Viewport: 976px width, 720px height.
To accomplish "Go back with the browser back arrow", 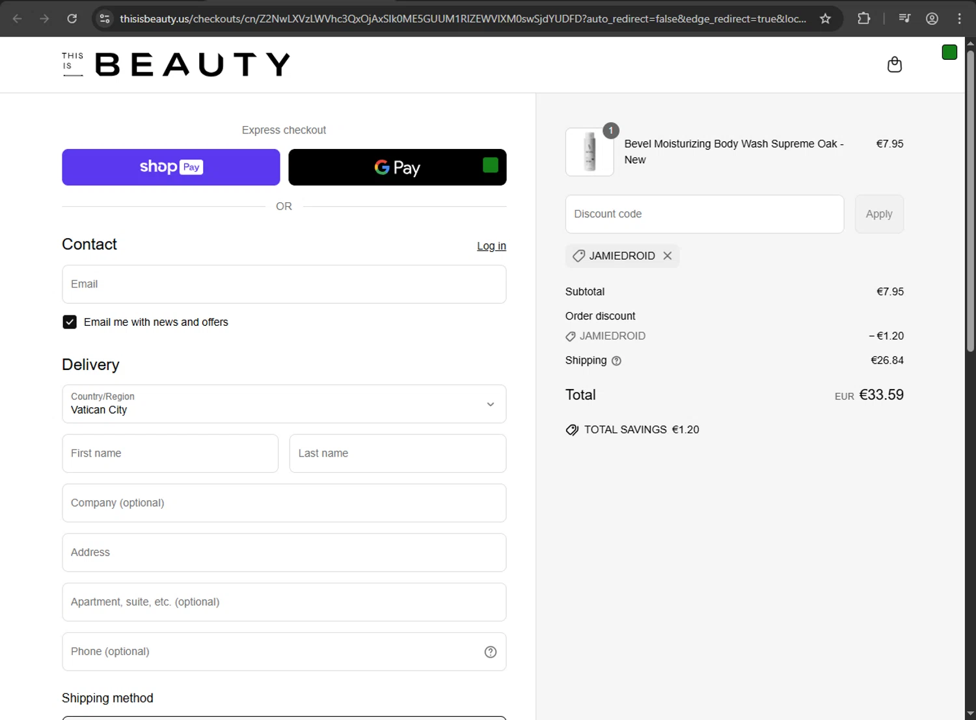I will pyautogui.click(x=18, y=18).
